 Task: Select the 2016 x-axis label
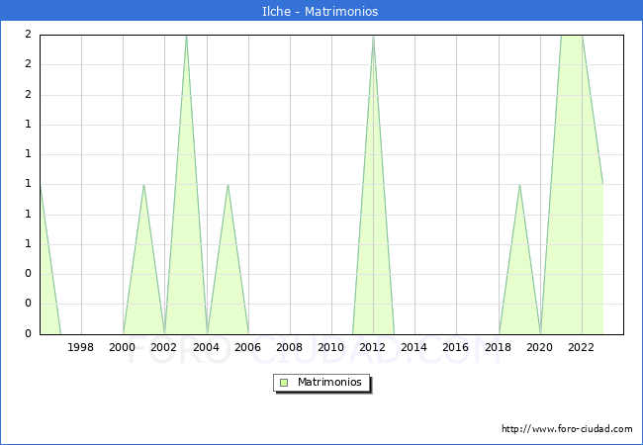click(456, 347)
